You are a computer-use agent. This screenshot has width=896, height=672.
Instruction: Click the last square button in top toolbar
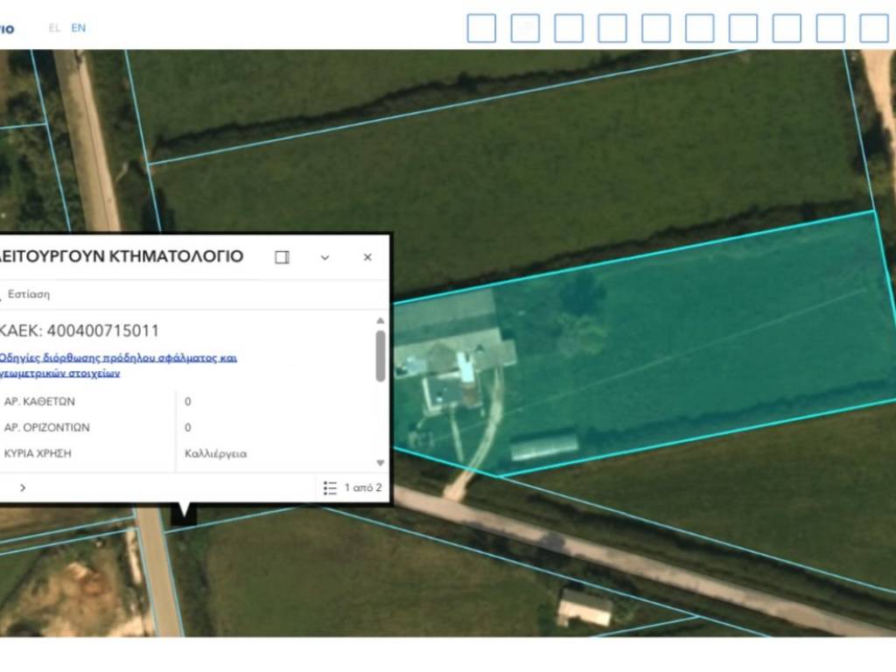(873, 28)
